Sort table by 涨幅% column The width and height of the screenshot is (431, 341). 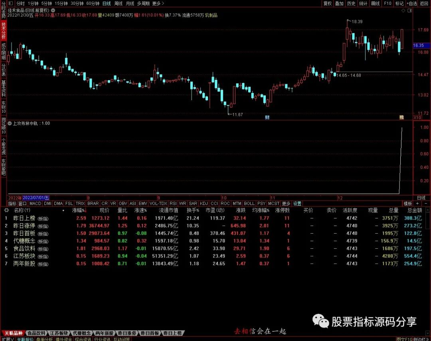point(79,210)
